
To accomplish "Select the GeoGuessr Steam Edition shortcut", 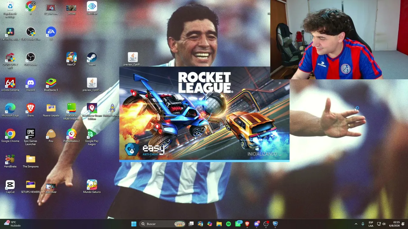I will 92,112.
